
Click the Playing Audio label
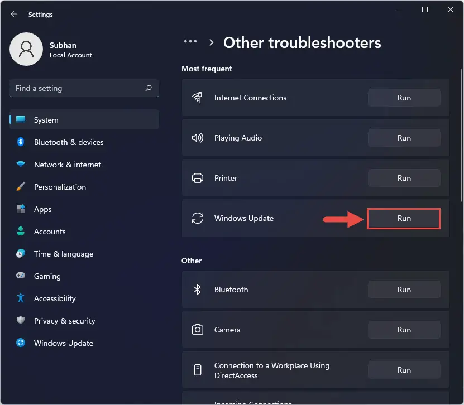click(x=238, y=138)
